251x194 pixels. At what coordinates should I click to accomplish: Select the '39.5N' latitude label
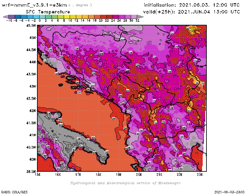tap(31, 172)
